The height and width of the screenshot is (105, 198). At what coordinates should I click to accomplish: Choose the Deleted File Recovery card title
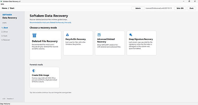click(x=45, y=41)
